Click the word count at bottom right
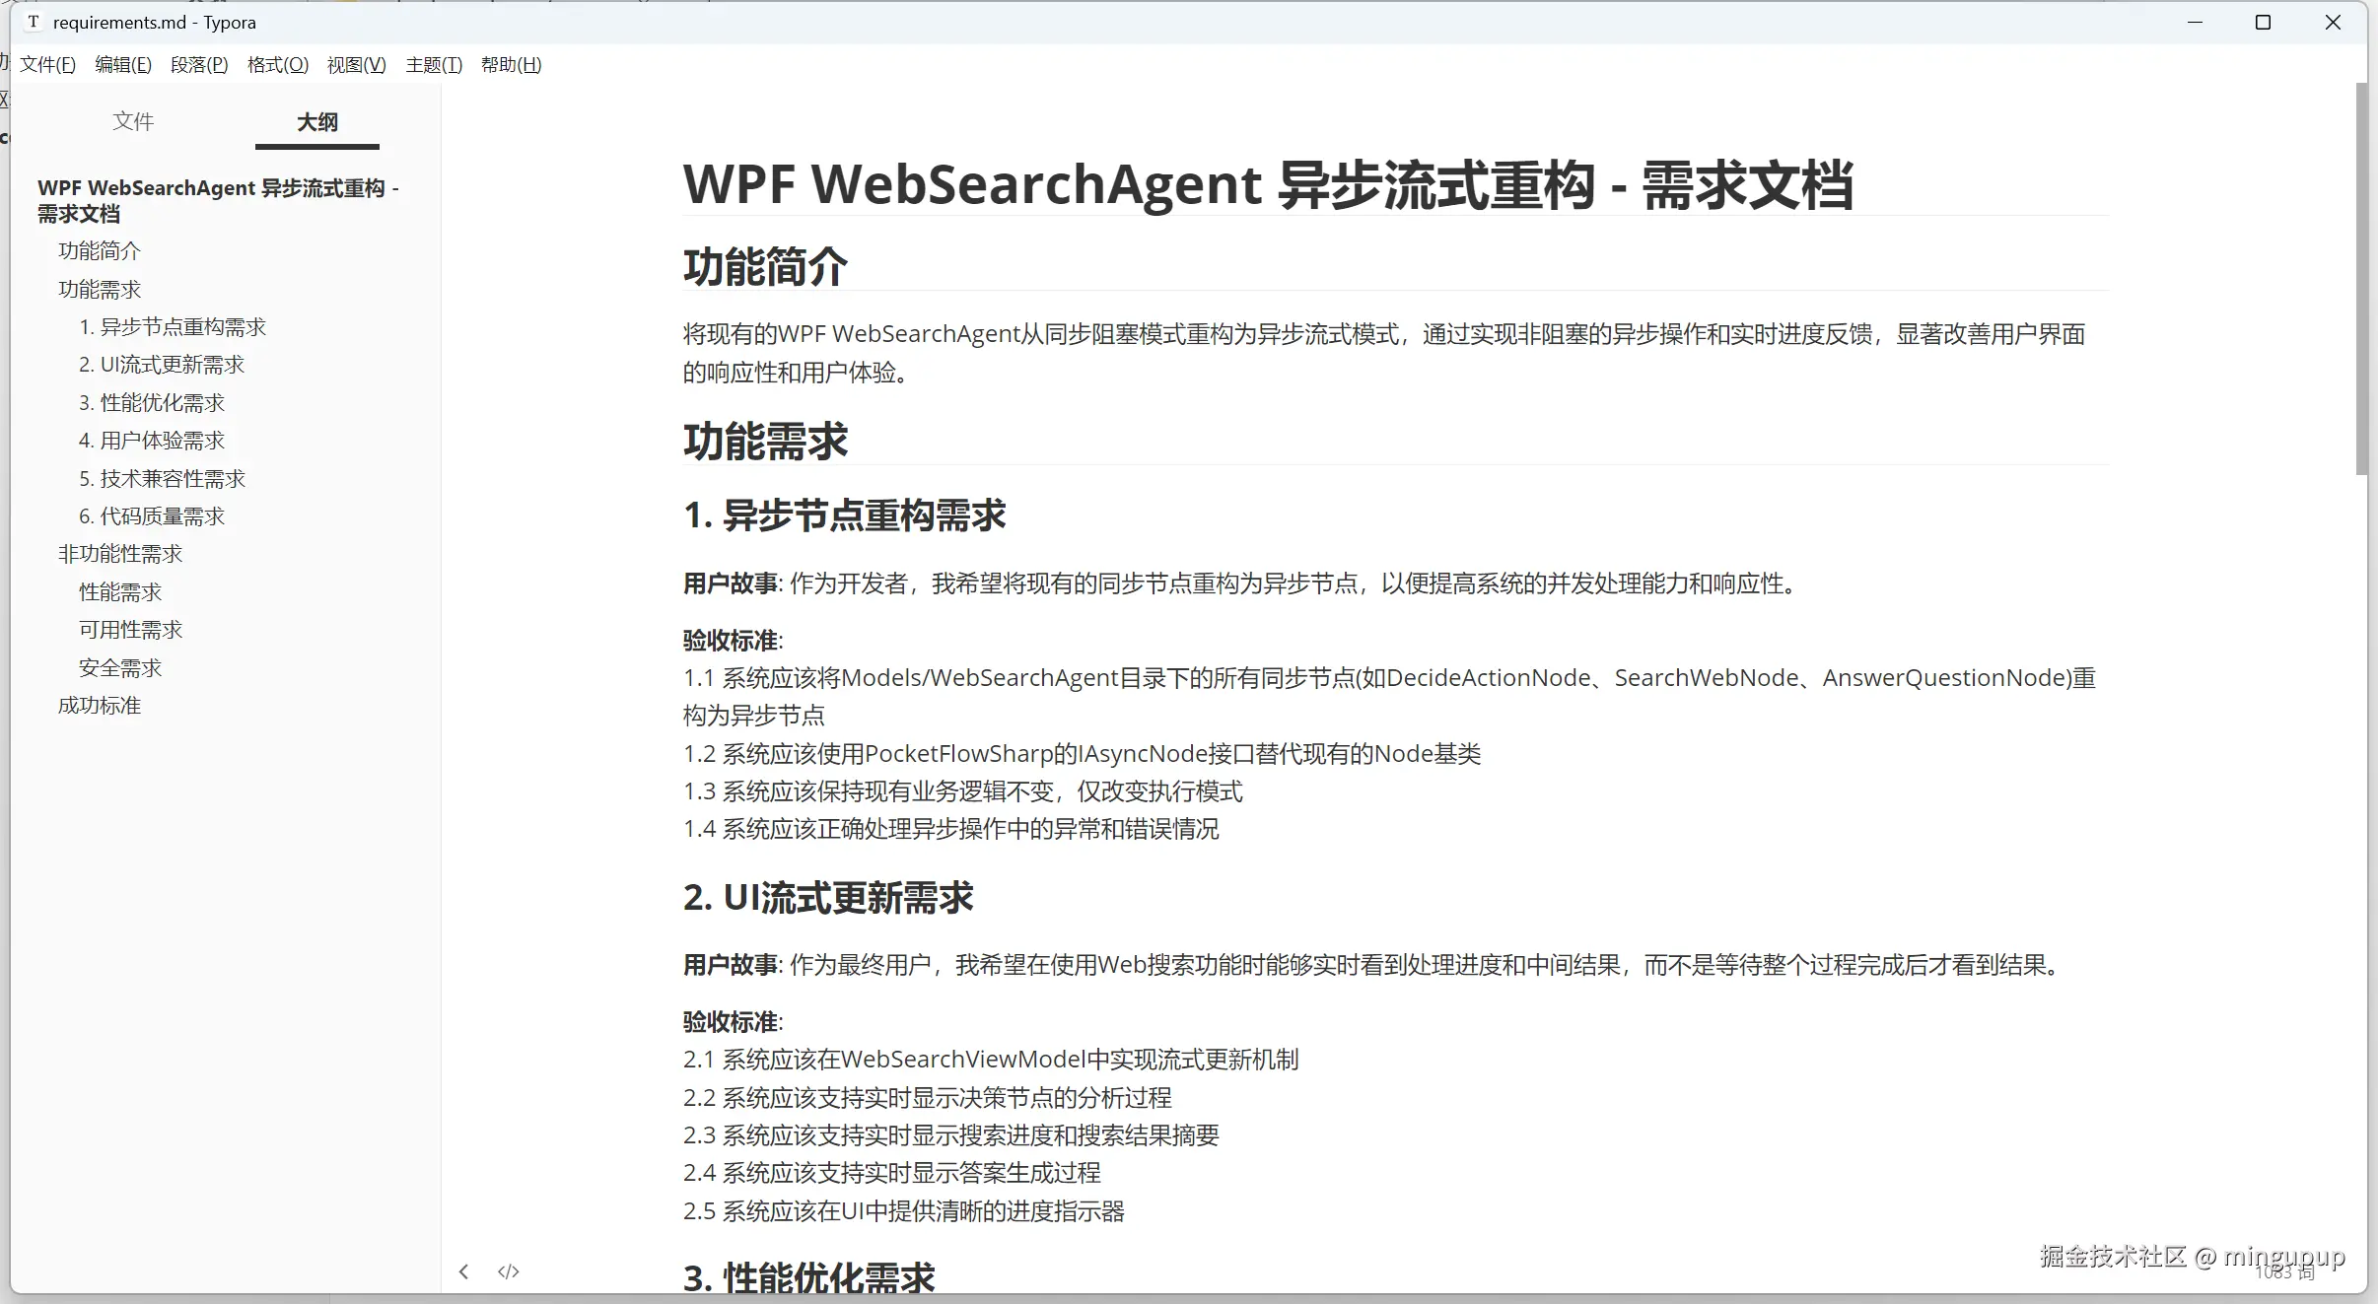The width and height of the screenshot is (2378, 1304). click(x=2284, y=1273)
